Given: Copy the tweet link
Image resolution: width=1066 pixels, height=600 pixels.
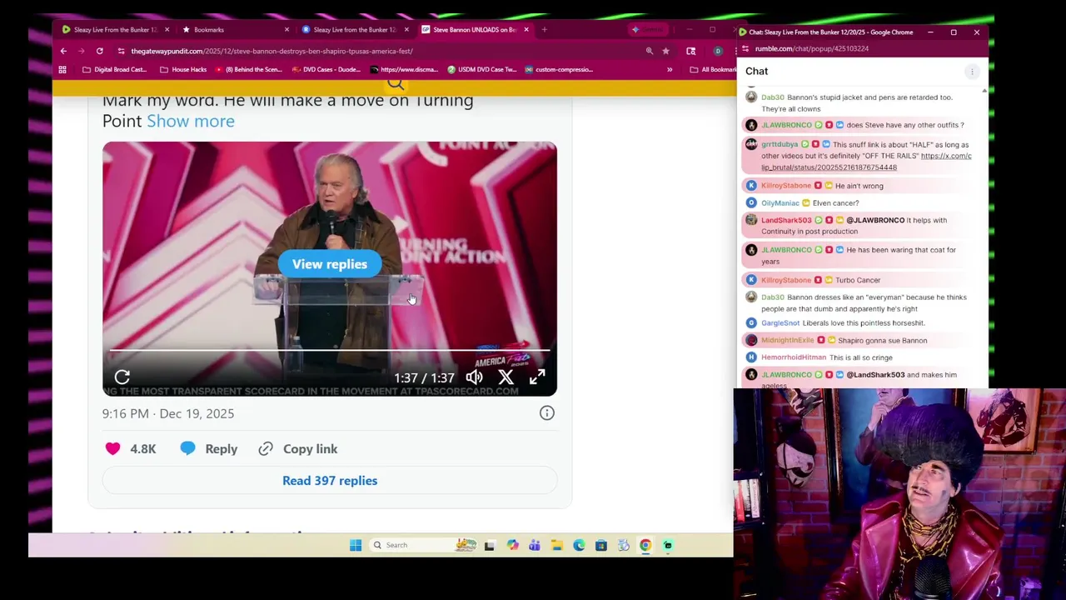Looking at the screenshot, I should pyautogui.click(x=298, y=449).
